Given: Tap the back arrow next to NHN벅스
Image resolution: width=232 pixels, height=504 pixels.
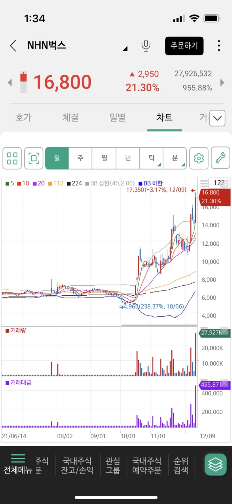Looking at the screenshot, I should [x=13, y=46].
